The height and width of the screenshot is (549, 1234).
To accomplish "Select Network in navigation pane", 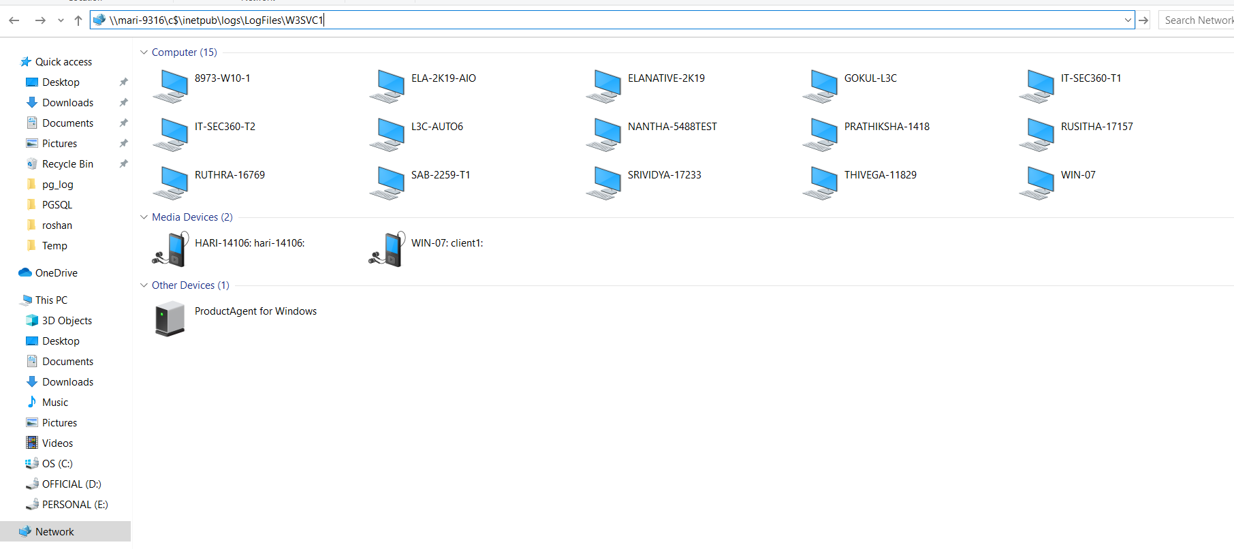I will pos(65,531).
